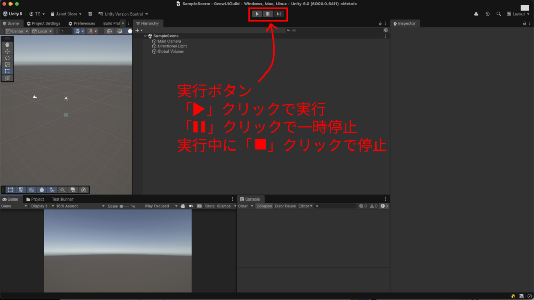Click the cloud services icon
The image size is (534, 300).
(x=476, y=14)
